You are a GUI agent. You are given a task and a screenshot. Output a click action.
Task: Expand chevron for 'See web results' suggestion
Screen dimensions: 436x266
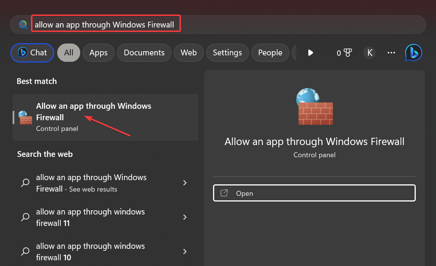click(185, 183)
